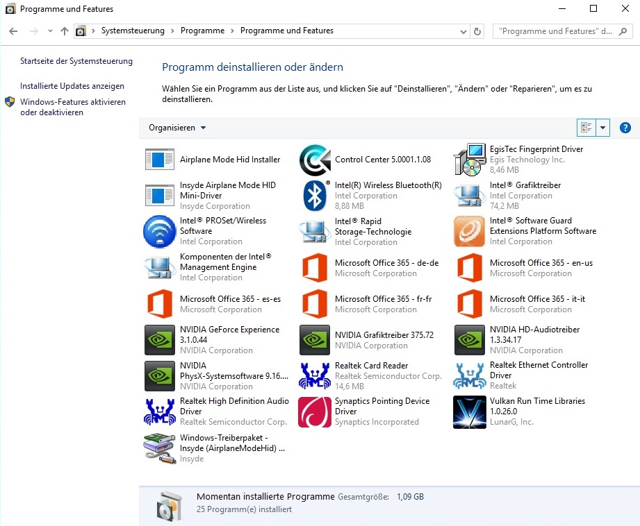Select the Office 365 es-es icon

[x=160, y=304]
